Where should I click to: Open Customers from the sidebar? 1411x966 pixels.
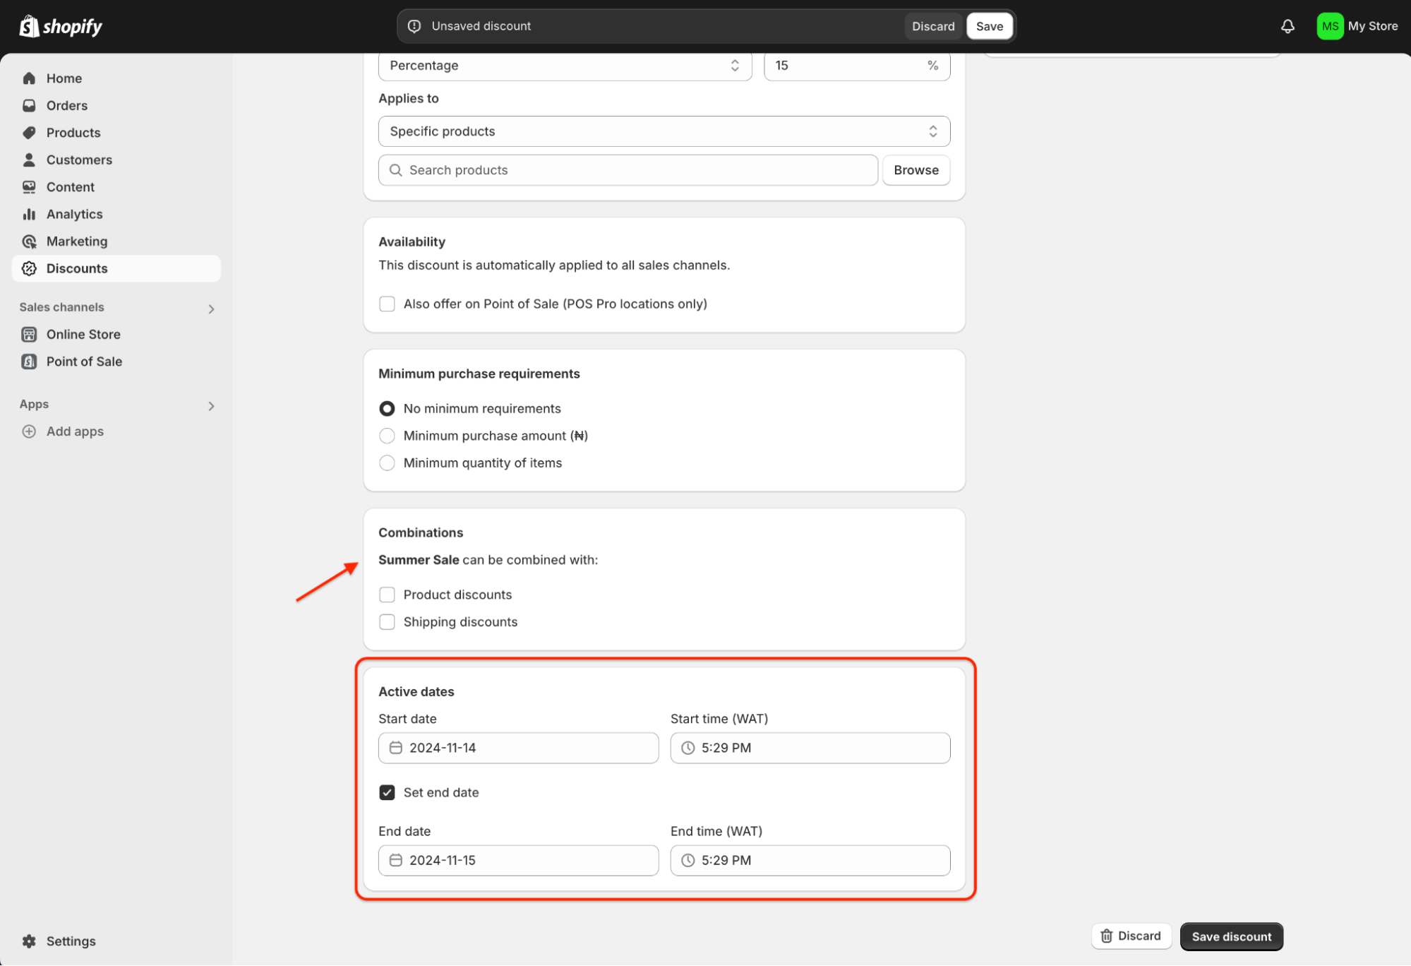tap(29, 160)
